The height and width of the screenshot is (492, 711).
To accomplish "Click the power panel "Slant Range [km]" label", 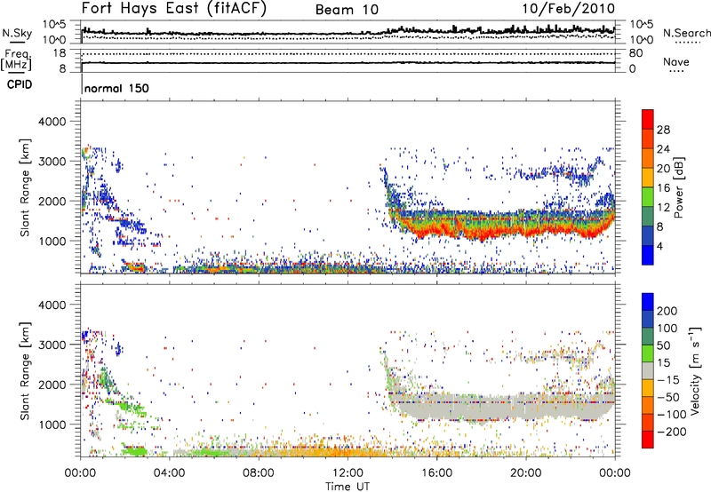I will click(x=25, y=187).
